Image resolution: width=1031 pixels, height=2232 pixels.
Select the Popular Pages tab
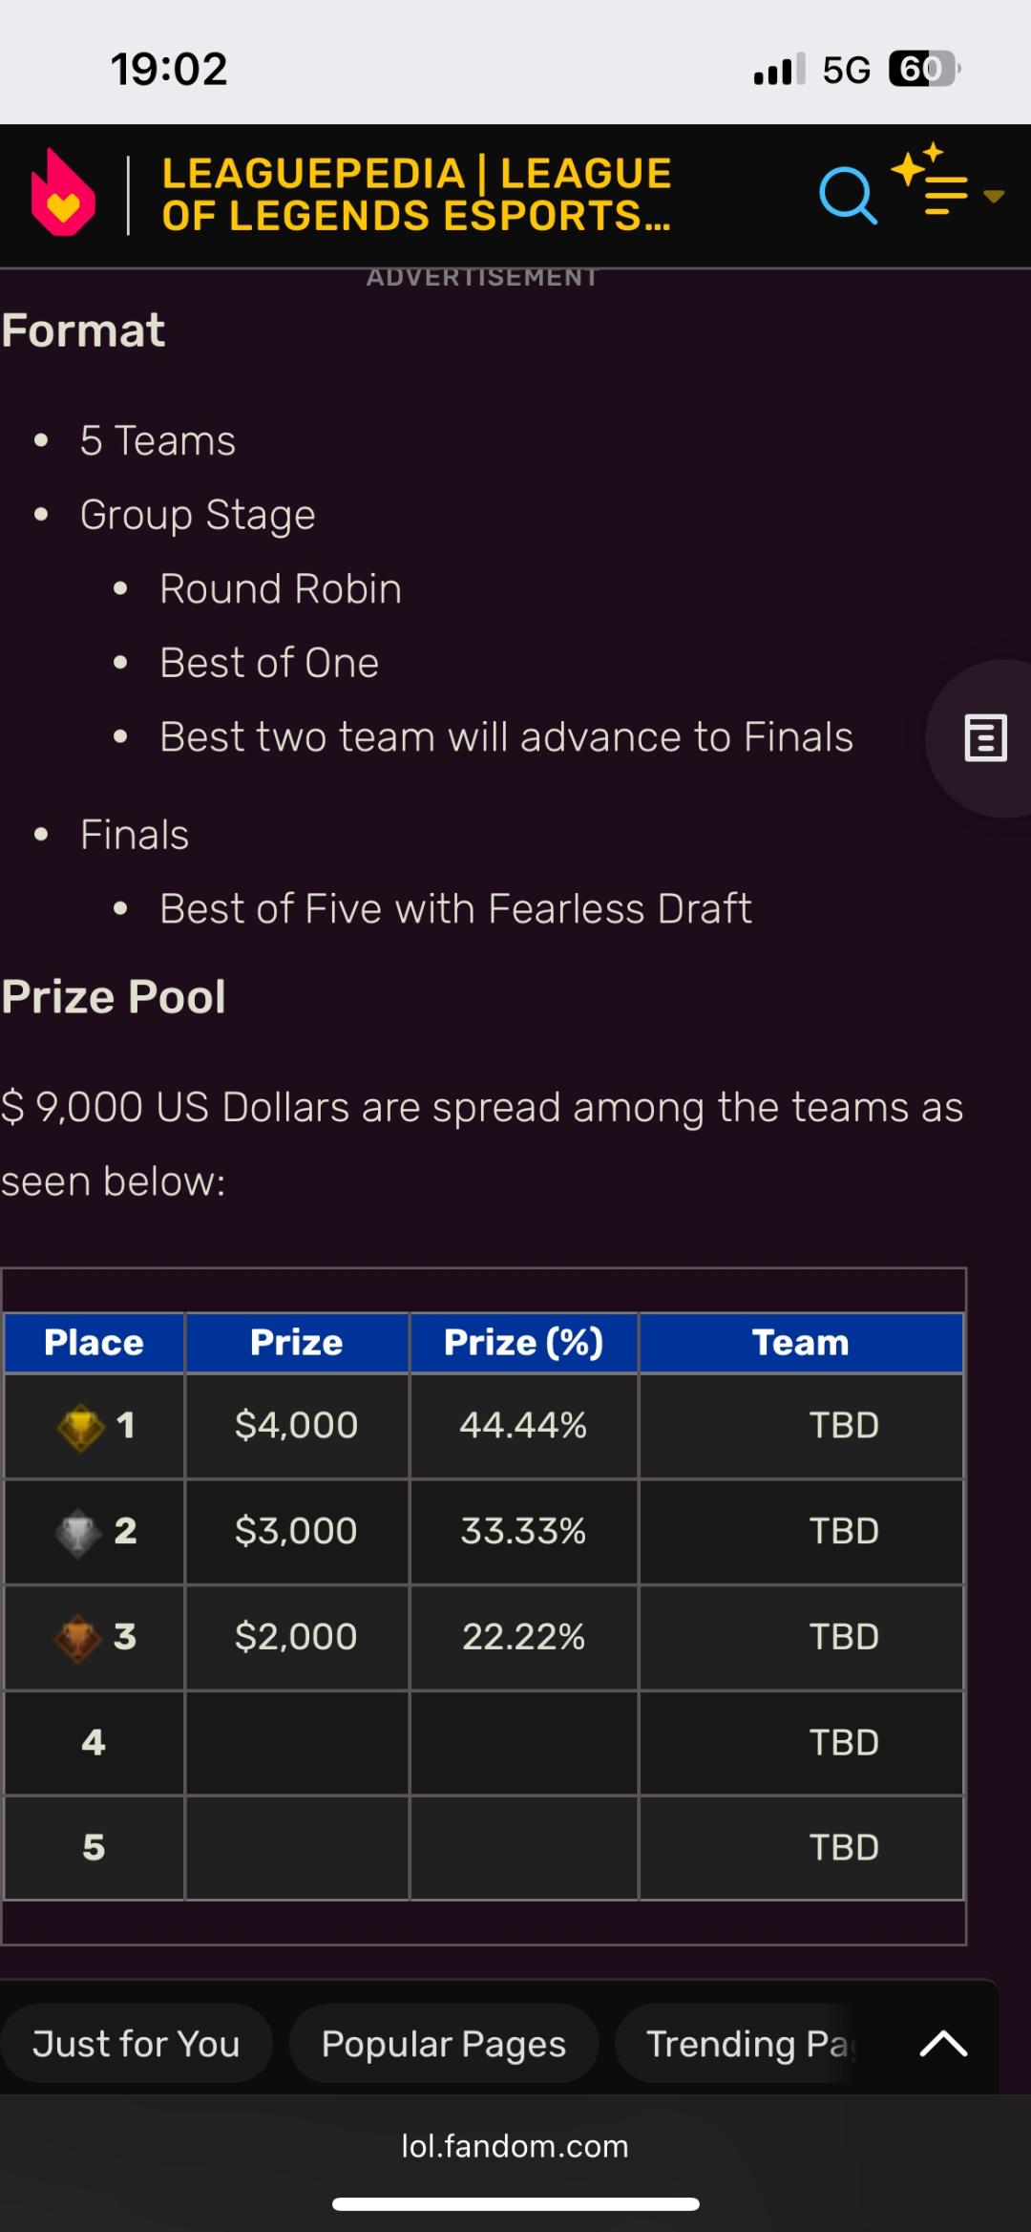tap(444, 2044)
